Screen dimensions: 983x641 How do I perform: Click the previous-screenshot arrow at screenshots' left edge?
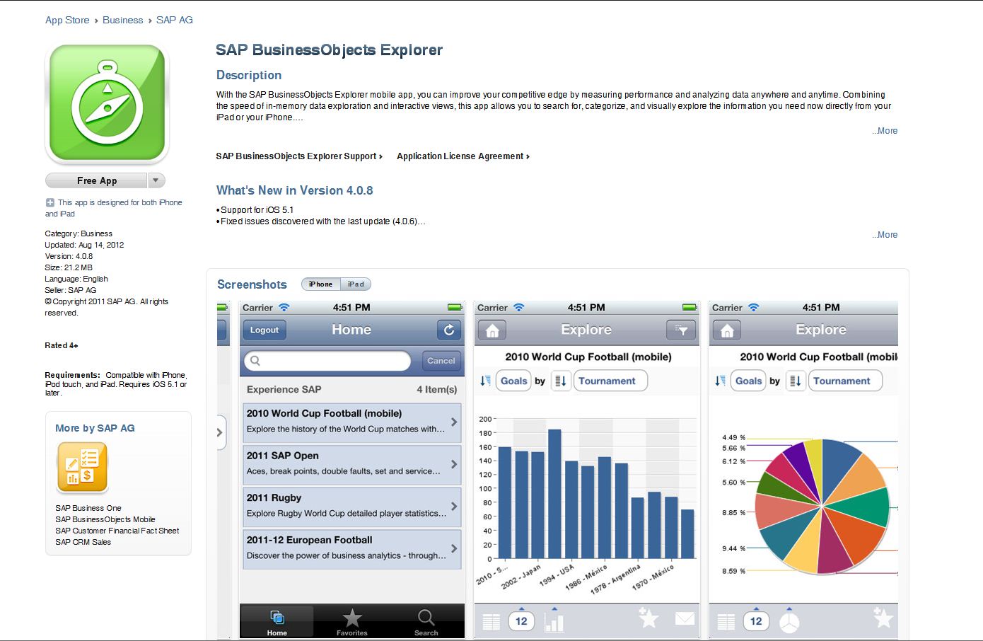220,432
